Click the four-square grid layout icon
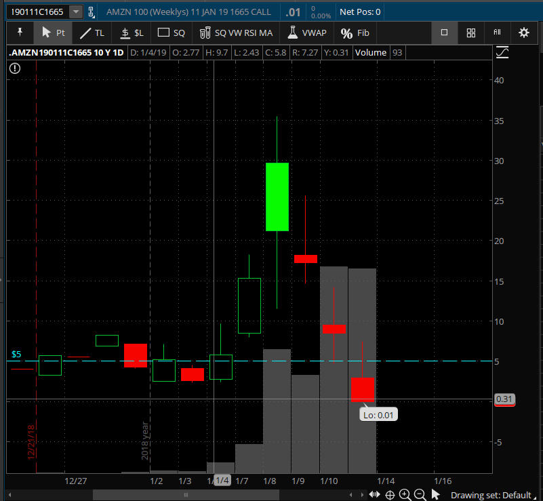Screen dimensions: 543x501 pos(470,33)
